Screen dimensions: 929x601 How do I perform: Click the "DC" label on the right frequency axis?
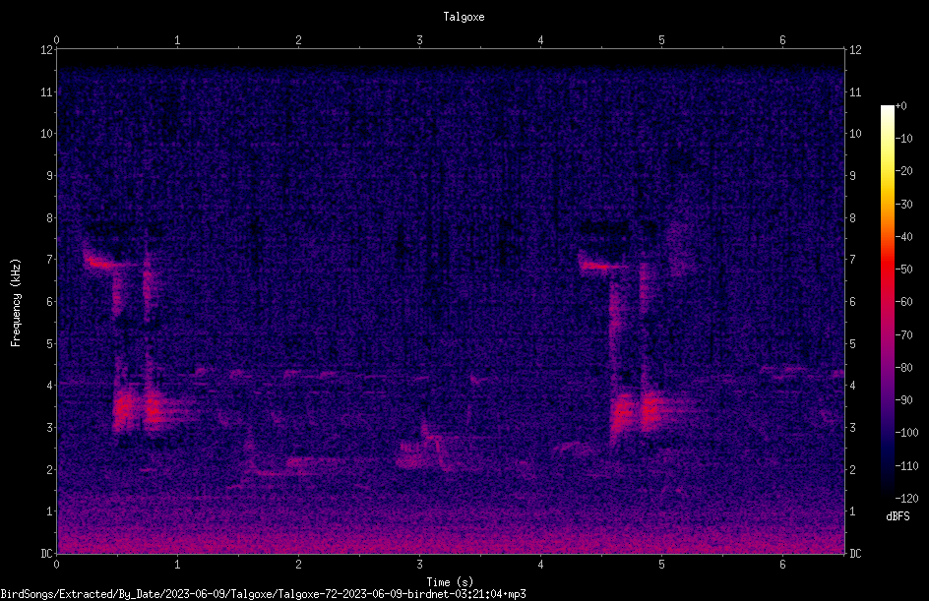[855, 554]
